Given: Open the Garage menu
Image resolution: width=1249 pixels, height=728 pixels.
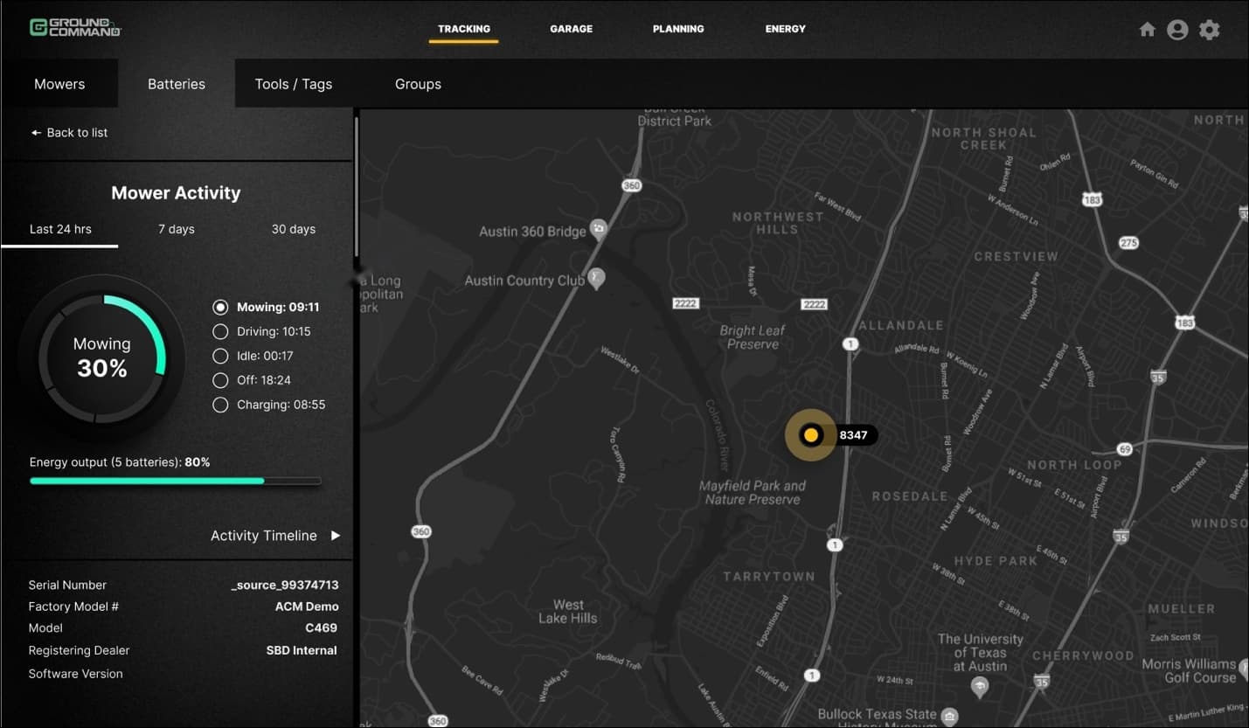Looking at the screenshot, I should point(571,29).
